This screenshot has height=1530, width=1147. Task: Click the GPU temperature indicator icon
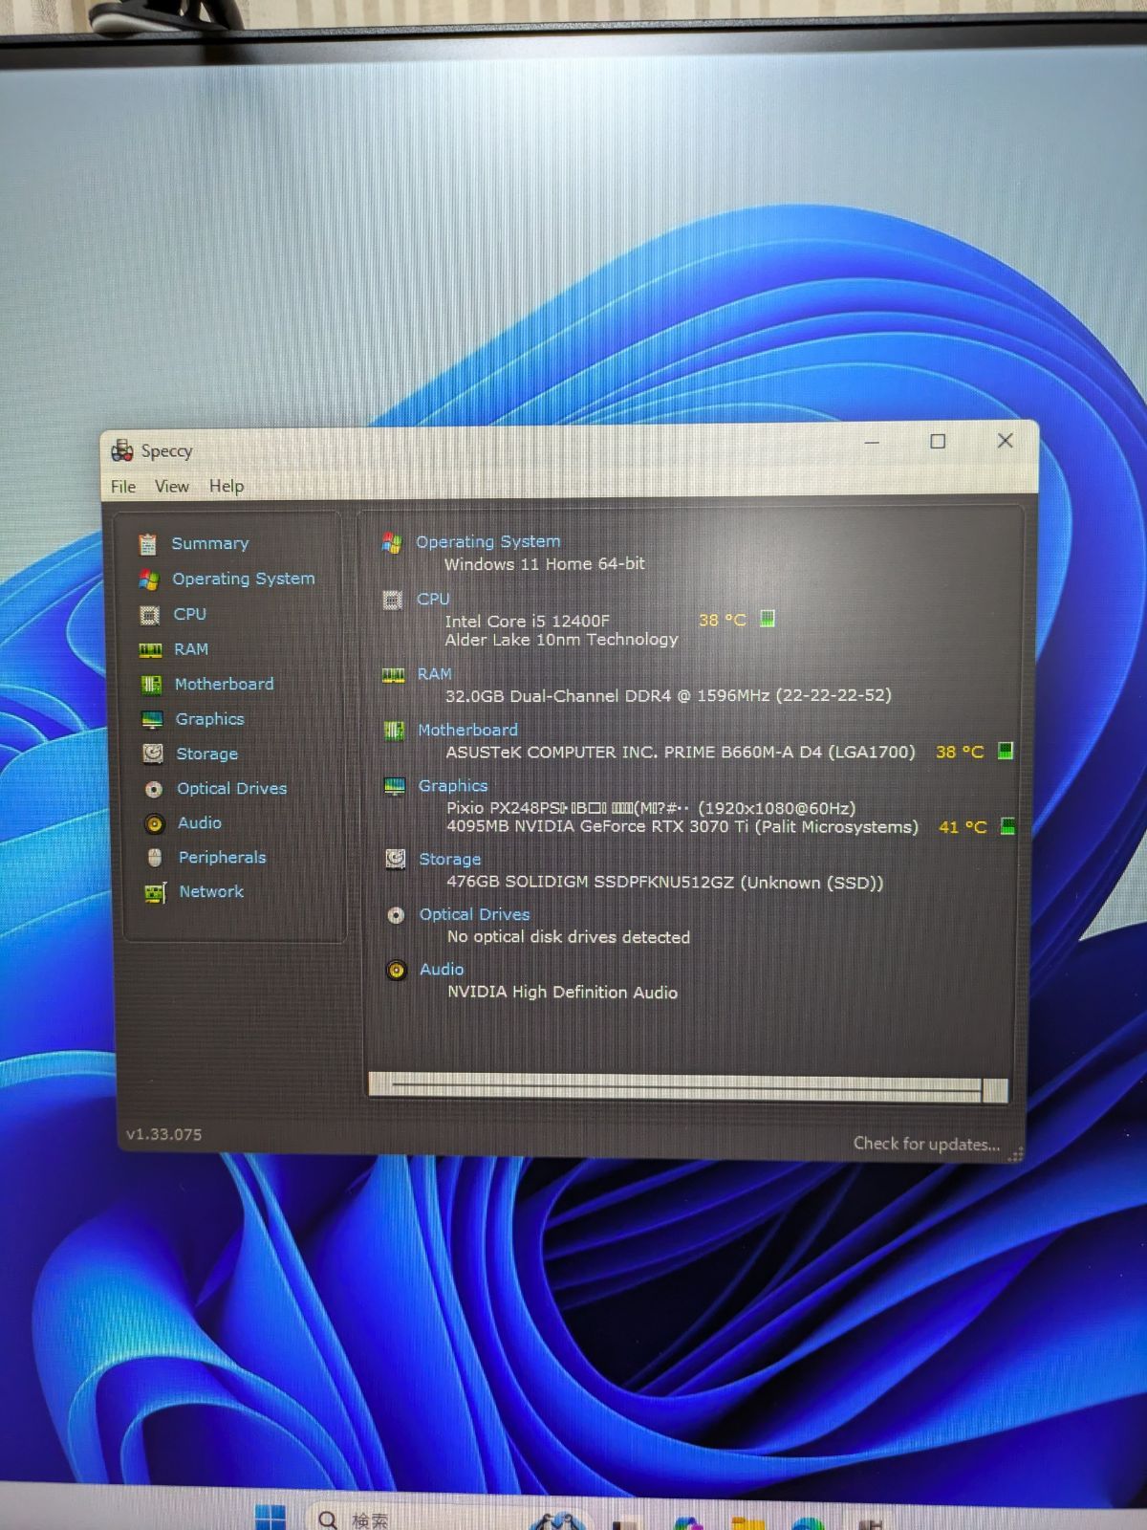tap(1007, 825)
